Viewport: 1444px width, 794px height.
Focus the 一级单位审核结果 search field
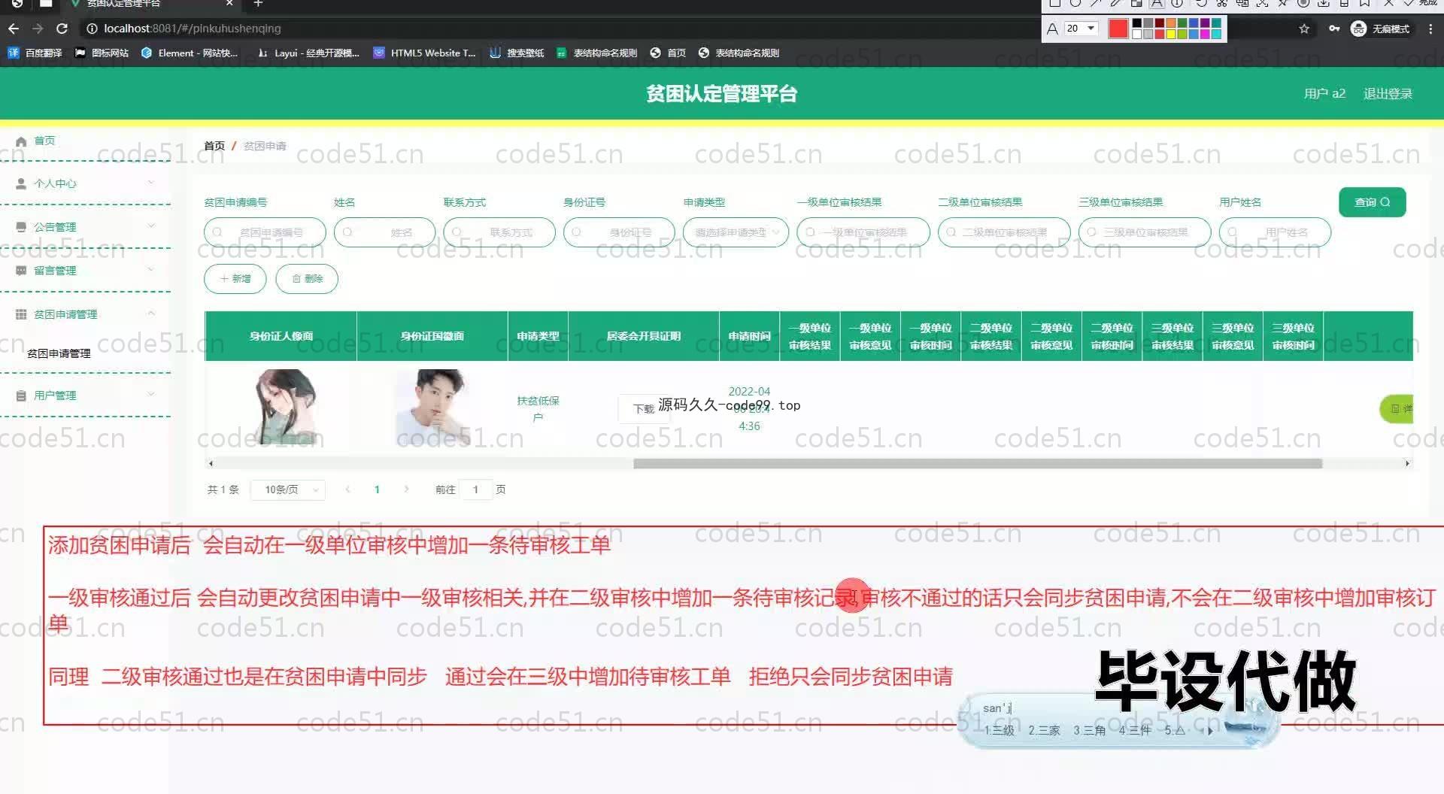[x=863, y=232]
